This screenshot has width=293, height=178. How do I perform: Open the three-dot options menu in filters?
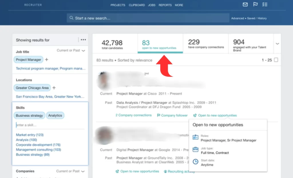tap(83, 40)
